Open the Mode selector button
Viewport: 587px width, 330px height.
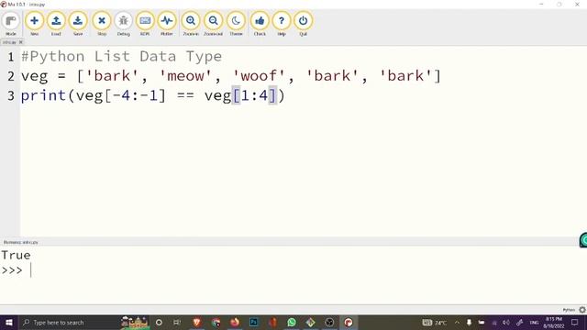pos(11,24)
